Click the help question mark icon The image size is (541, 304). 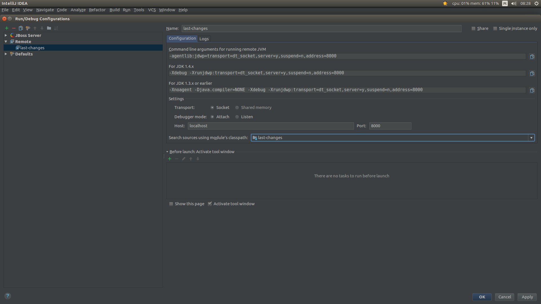click(8, 296)
